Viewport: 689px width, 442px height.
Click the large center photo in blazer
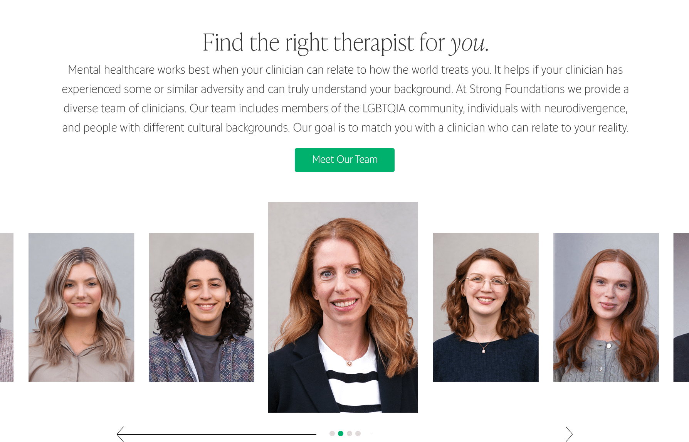(343, 307)
